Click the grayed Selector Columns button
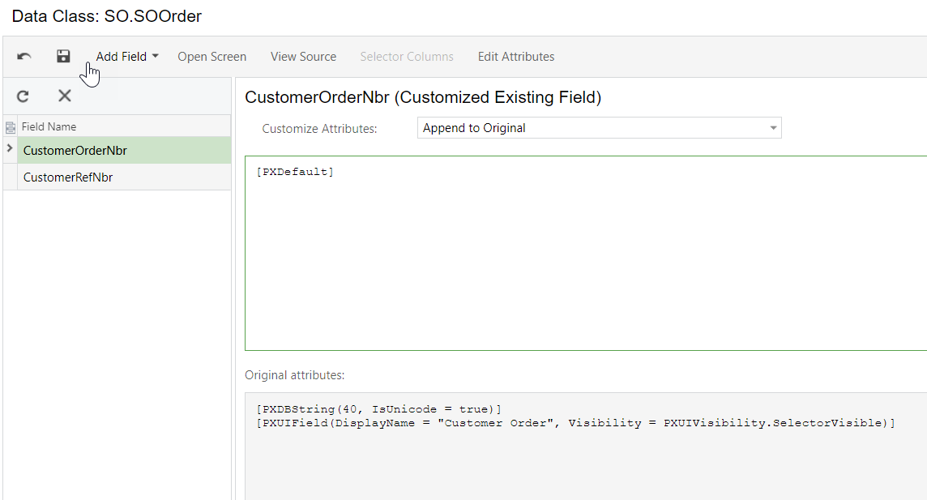Image resolution: width=927 pixels, height=500 pixels. click(x=407, y=57)
